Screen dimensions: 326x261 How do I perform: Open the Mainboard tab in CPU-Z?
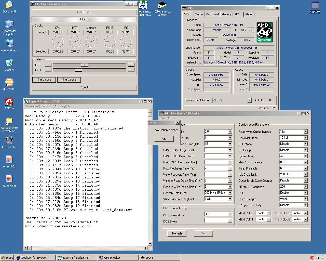[x=212, y=14]
